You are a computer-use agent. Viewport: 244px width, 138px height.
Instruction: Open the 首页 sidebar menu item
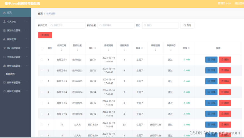coord(15,13)
